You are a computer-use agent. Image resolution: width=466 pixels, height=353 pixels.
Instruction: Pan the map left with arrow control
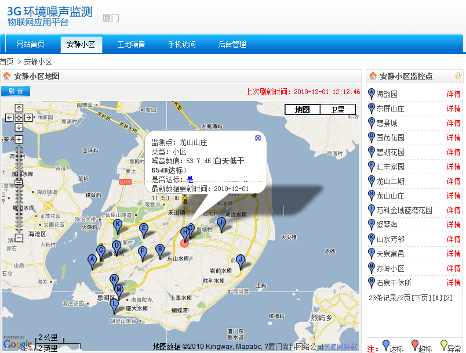(9, 117)
